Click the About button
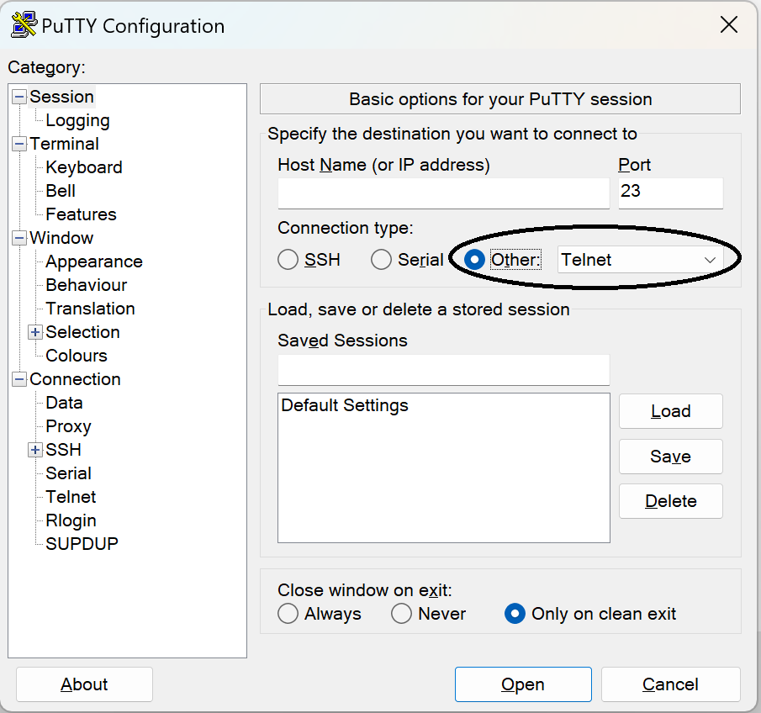The height and width of the screenshot is (713, 761). 84,684
